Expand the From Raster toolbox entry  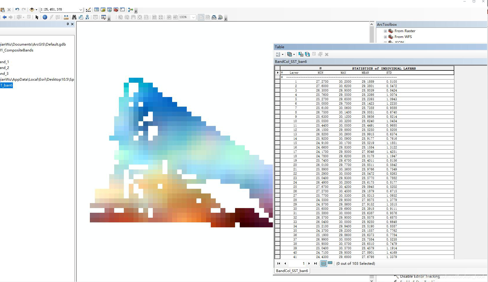tap(385, 31)
